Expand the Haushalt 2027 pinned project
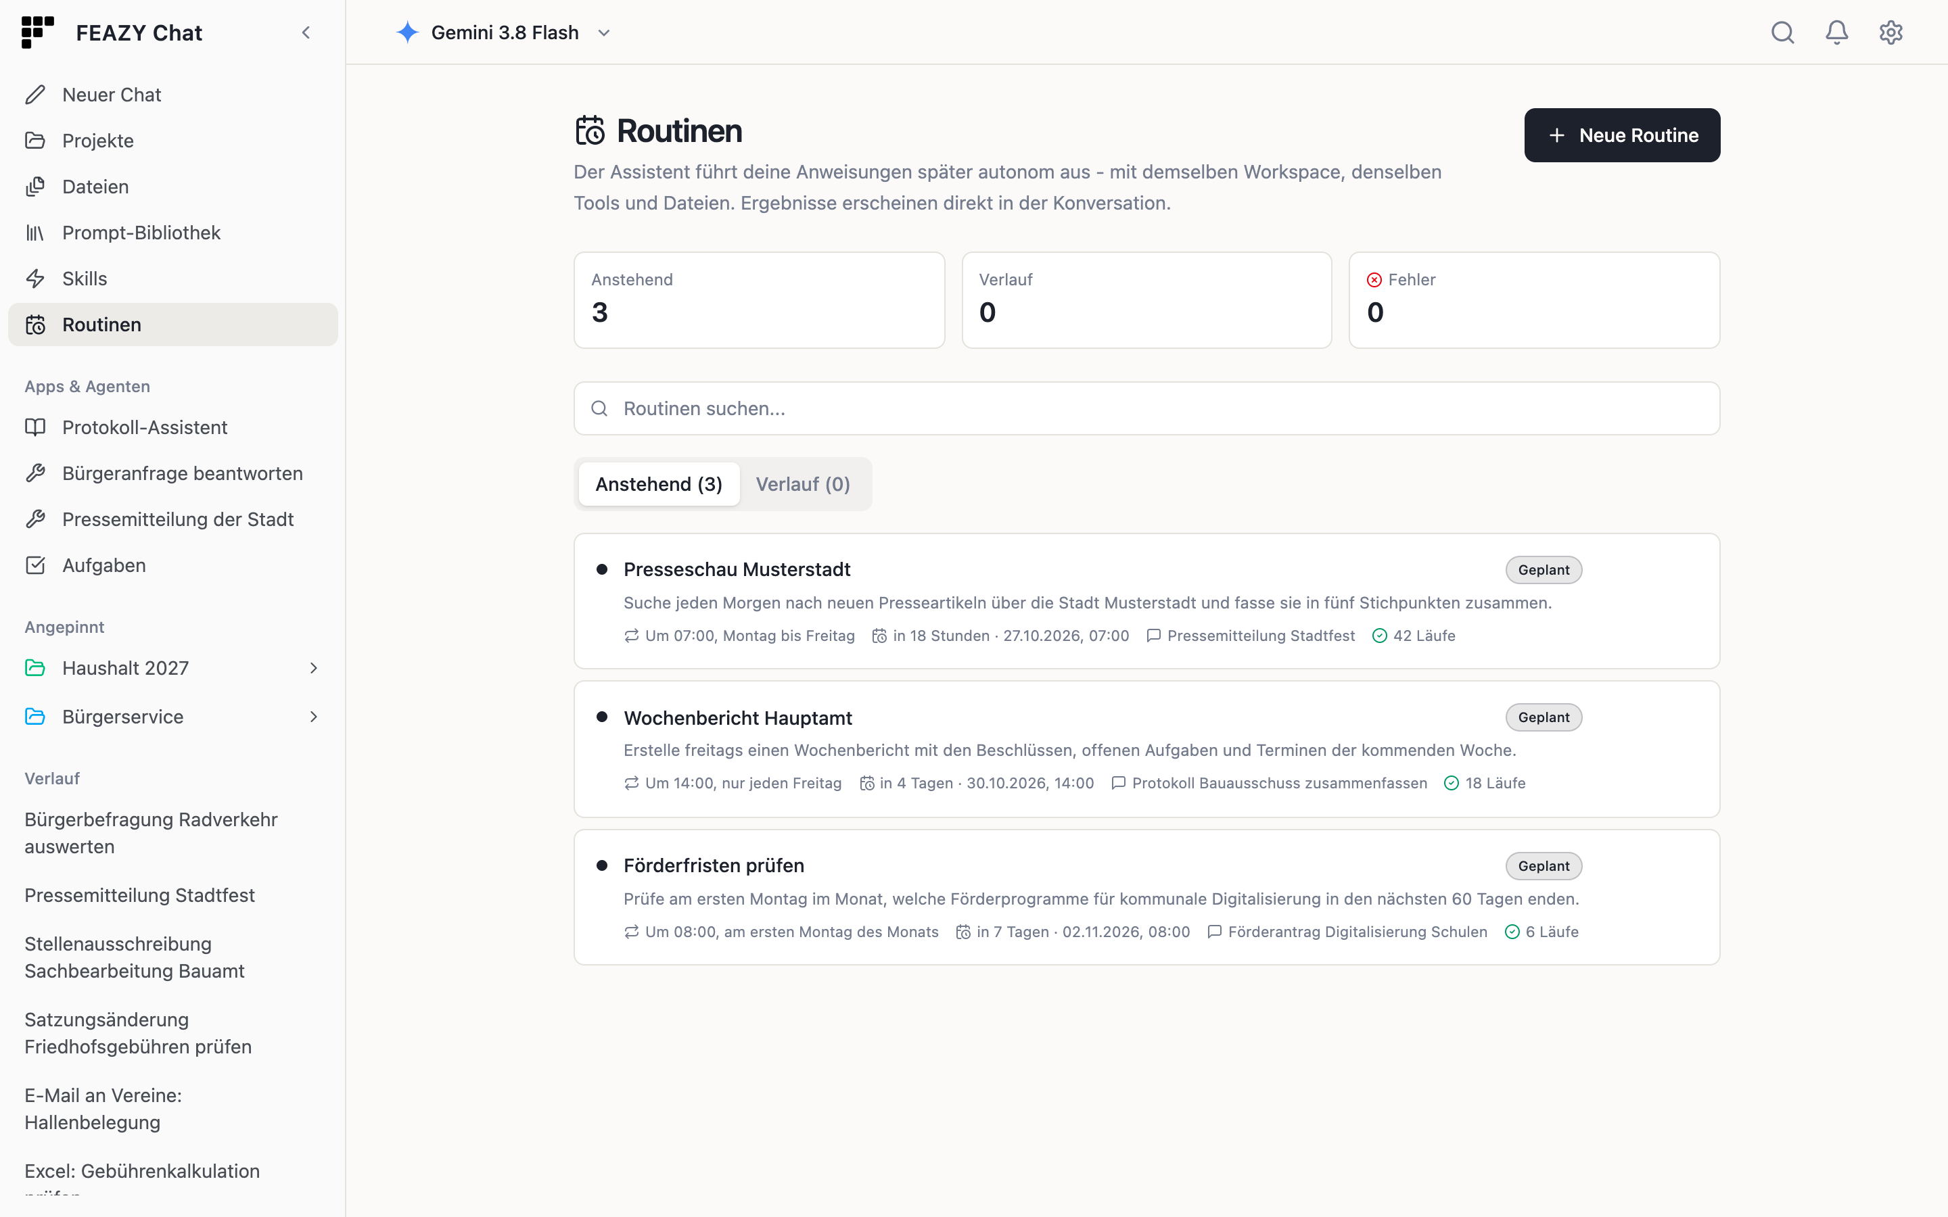 [x=314, y=668]
